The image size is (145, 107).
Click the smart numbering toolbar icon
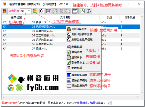coord(75,11)
